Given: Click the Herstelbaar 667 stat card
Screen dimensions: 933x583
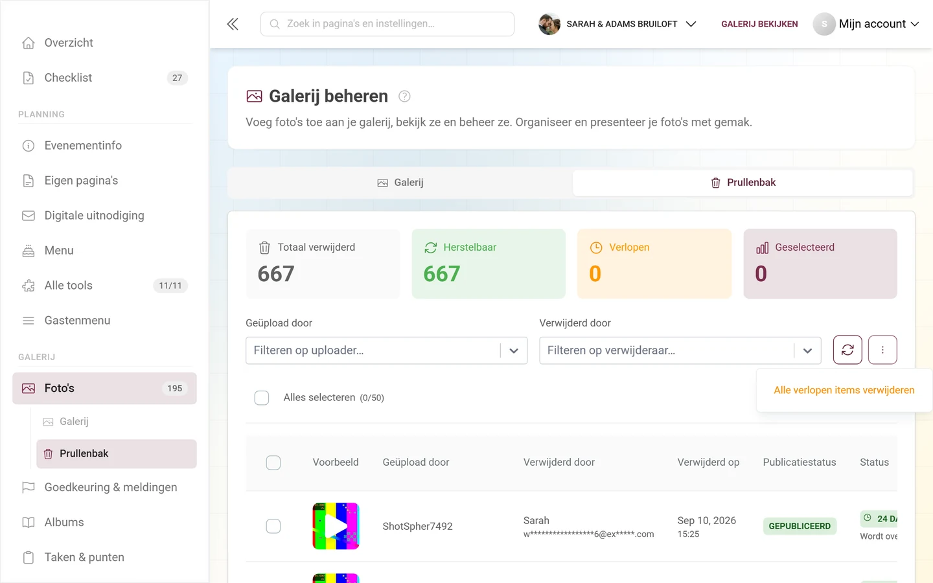Looking at the screenshot, I should pyautogui.click(x=489, y=264).
